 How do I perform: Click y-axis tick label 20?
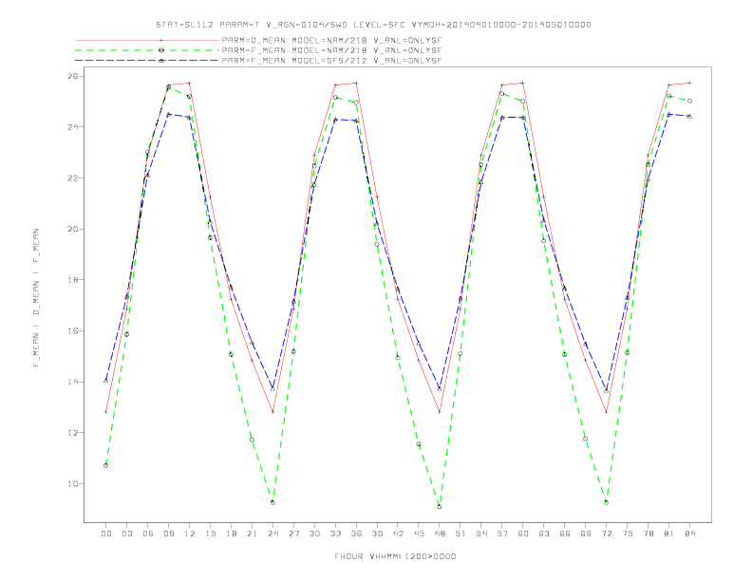[72, 229]
